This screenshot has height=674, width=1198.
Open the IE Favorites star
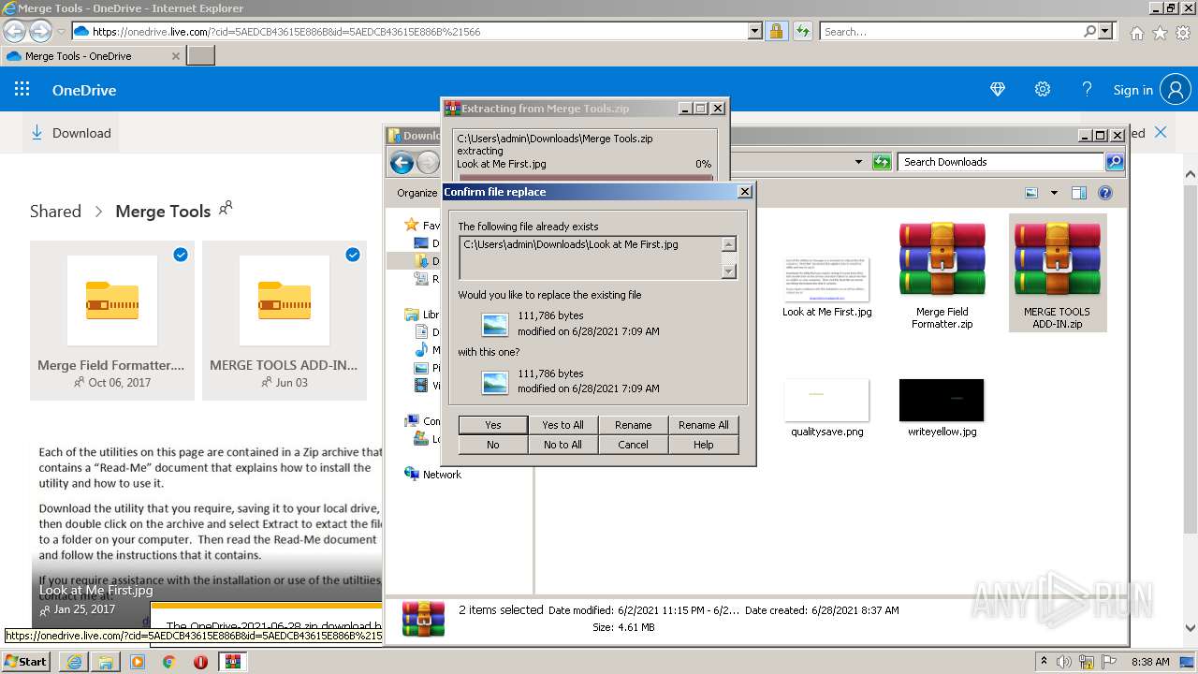[x=1160, y=33]
